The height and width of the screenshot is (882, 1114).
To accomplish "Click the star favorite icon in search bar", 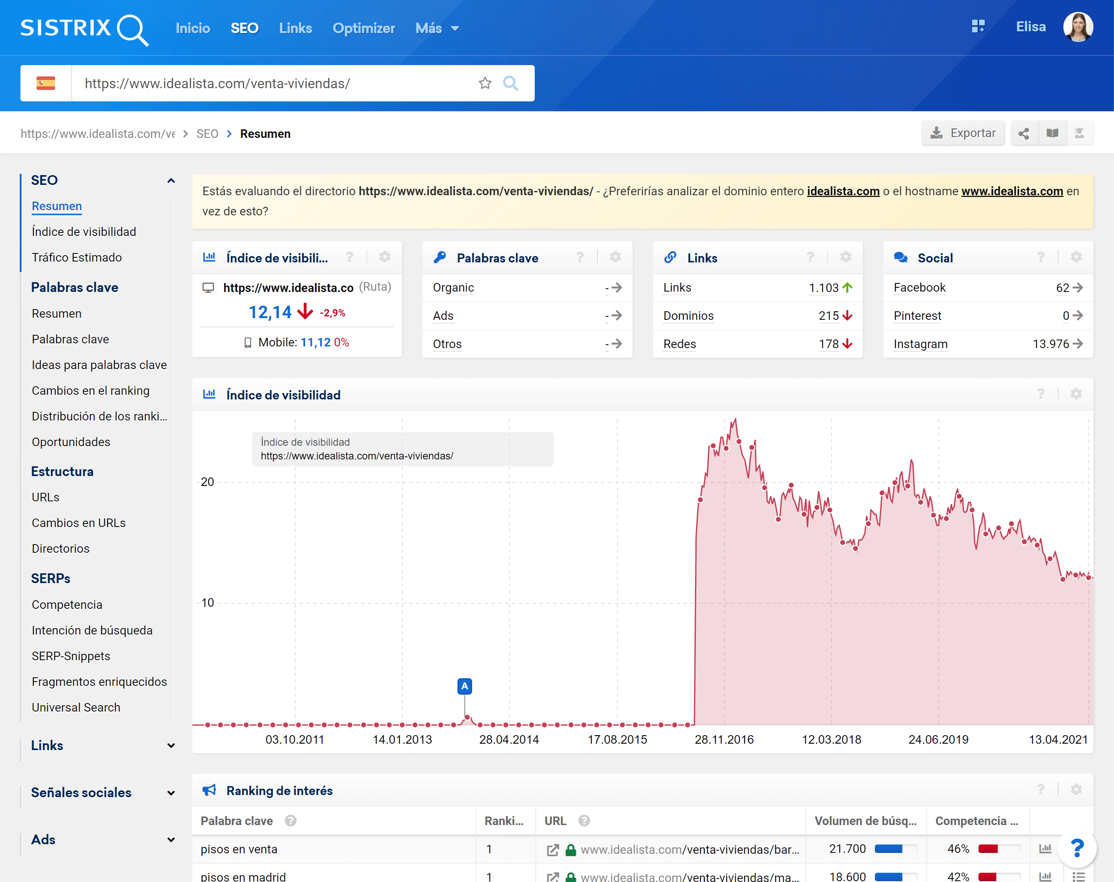I will coord(485,83).
